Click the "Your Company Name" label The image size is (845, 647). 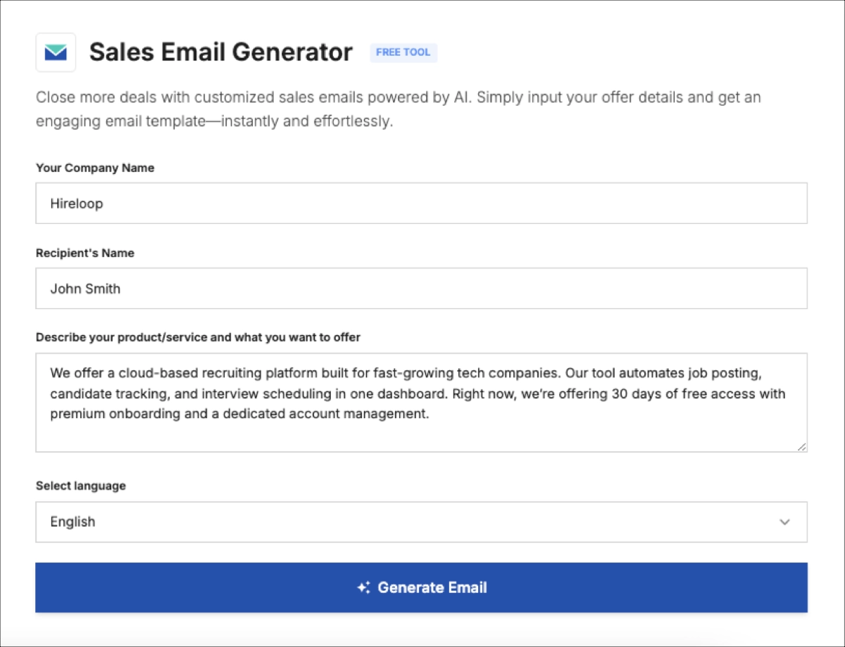coord(95,168)
